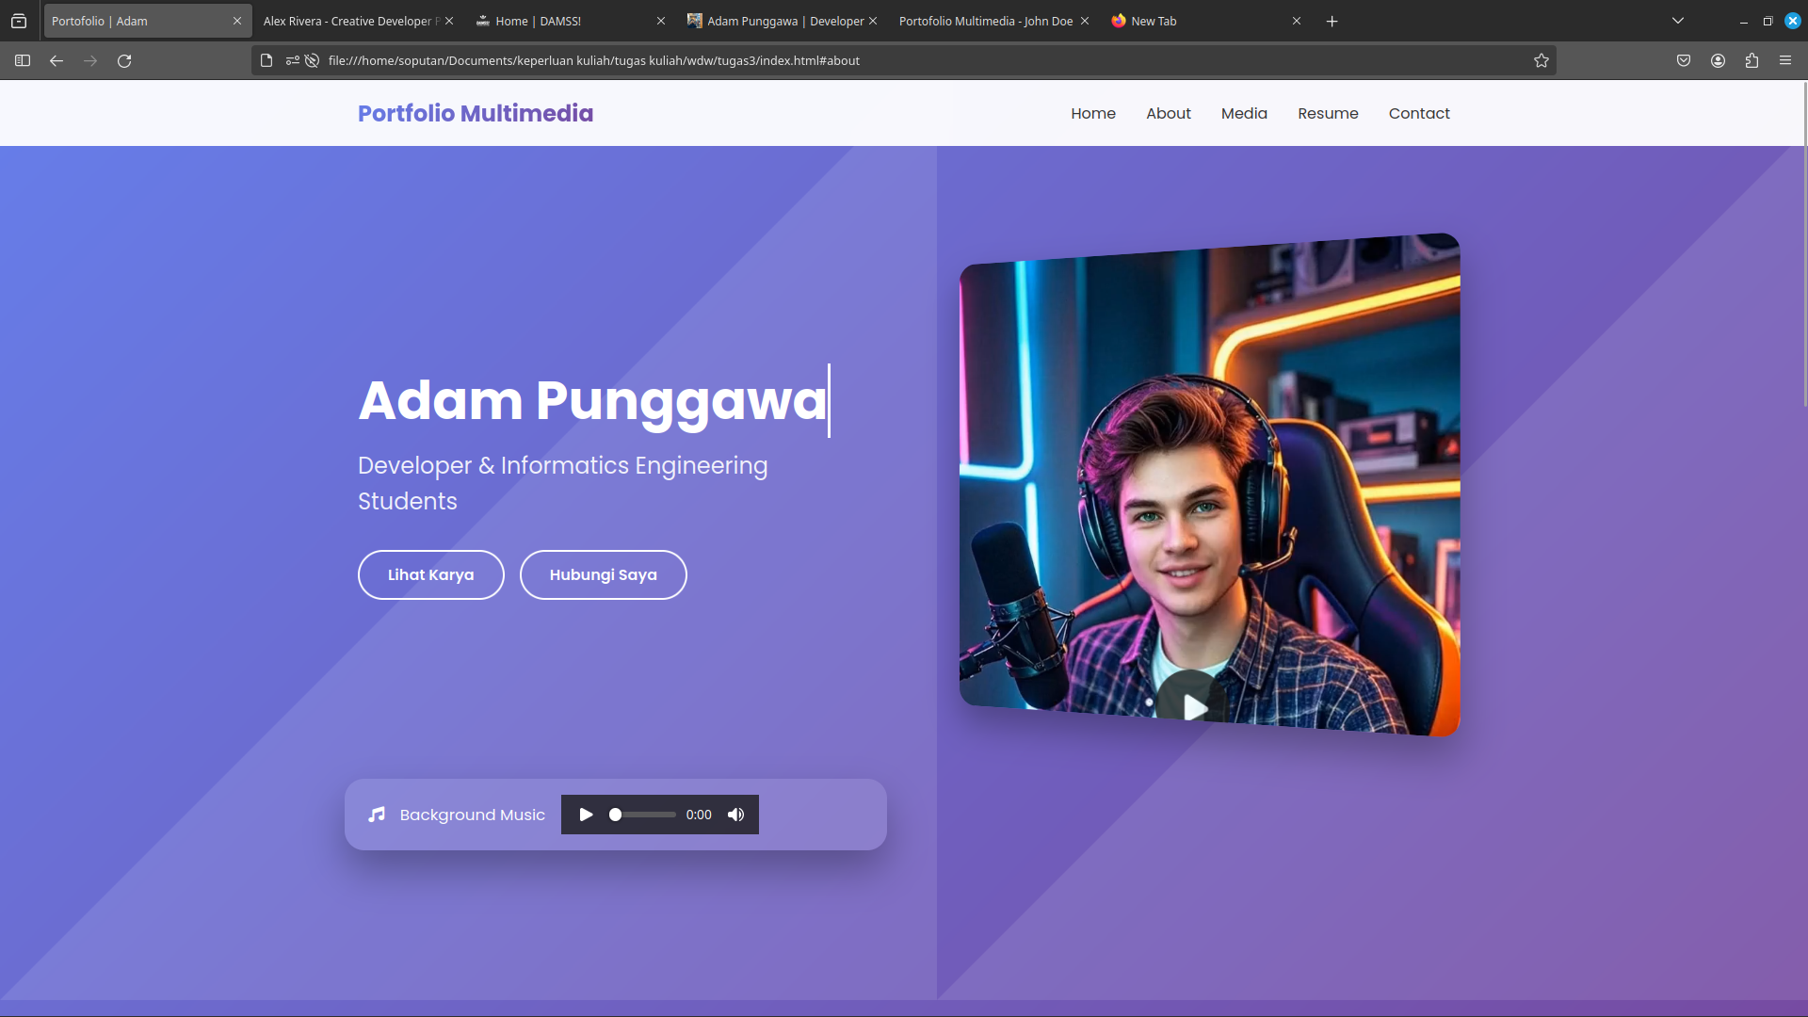Viewport: 1808px width, 1017px height.
Task: Click the audio progress seek slider
Action: [644, 815]
